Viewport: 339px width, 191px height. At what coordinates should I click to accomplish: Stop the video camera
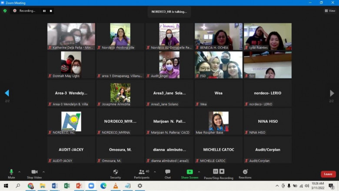pos(34,174)
